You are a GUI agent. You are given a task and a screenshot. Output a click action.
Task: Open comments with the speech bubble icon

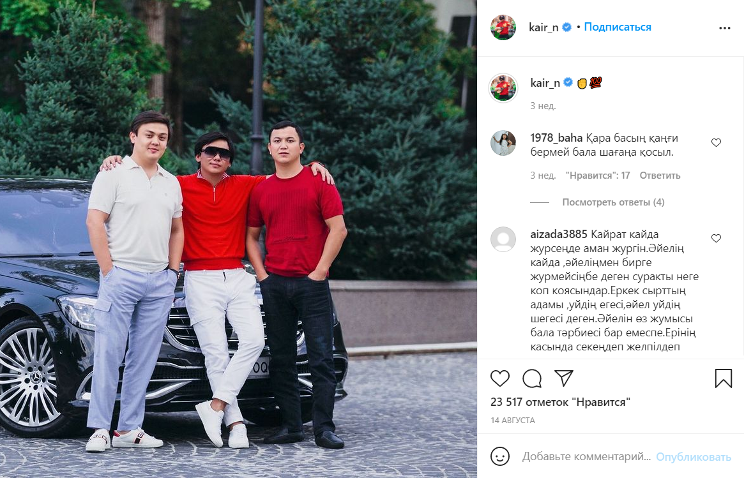click(x=532, y=378)
